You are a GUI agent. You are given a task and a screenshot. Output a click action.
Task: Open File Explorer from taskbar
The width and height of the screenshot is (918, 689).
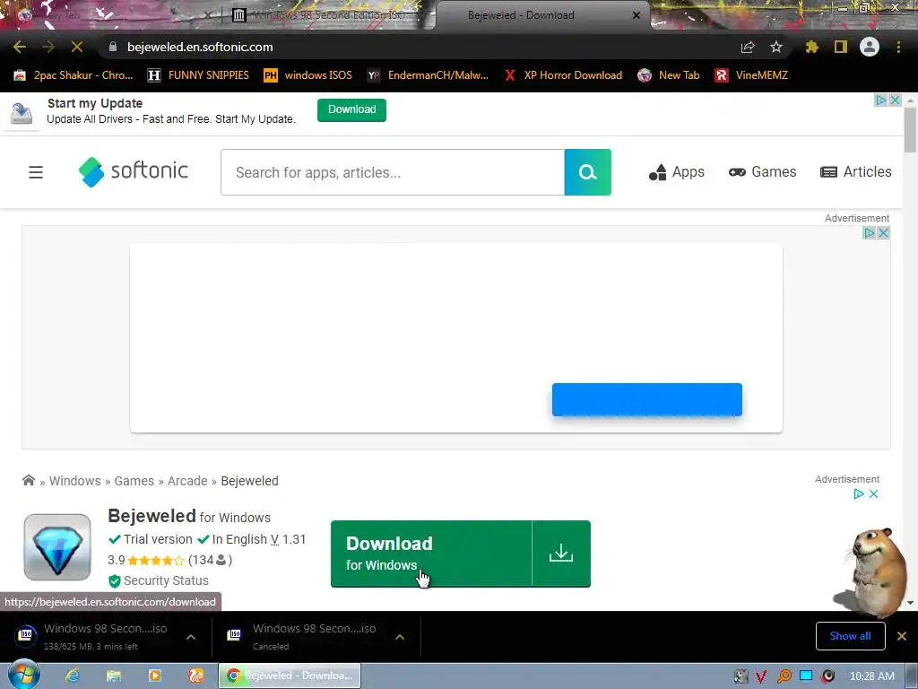pos(114,676)
